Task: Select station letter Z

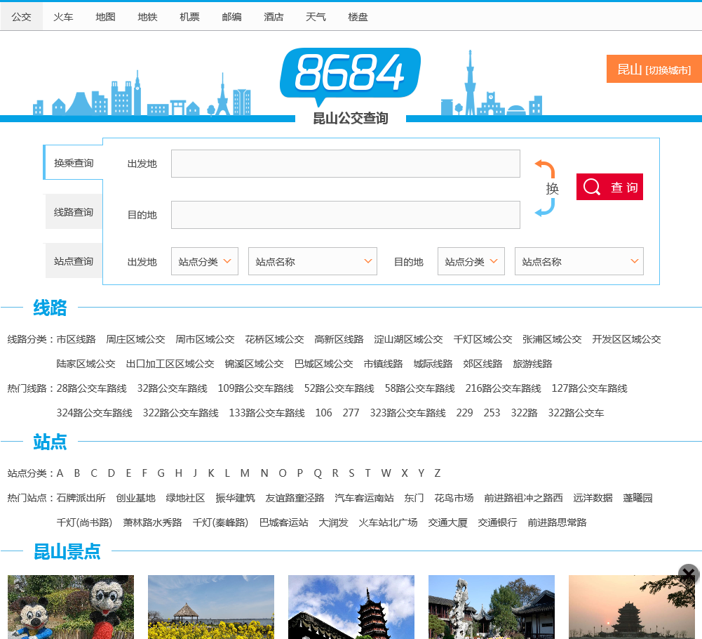Action: 438,473
